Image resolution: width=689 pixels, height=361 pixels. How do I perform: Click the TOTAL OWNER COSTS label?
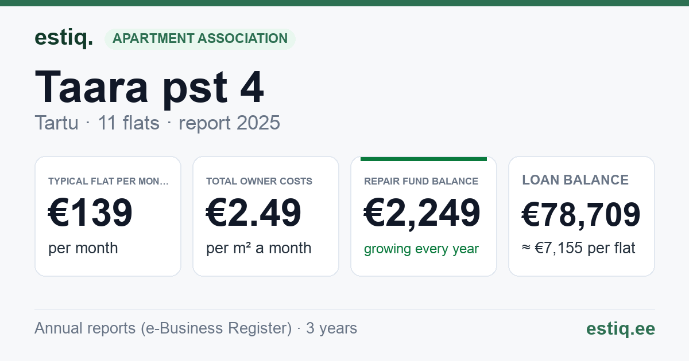point(259,181)
